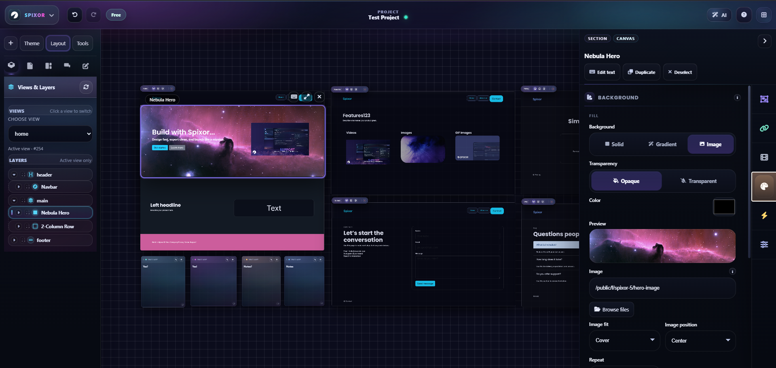This screenshot has height=368, width=776.
Task: Open the palette panel in right sidebar
Action: [764, 187]
